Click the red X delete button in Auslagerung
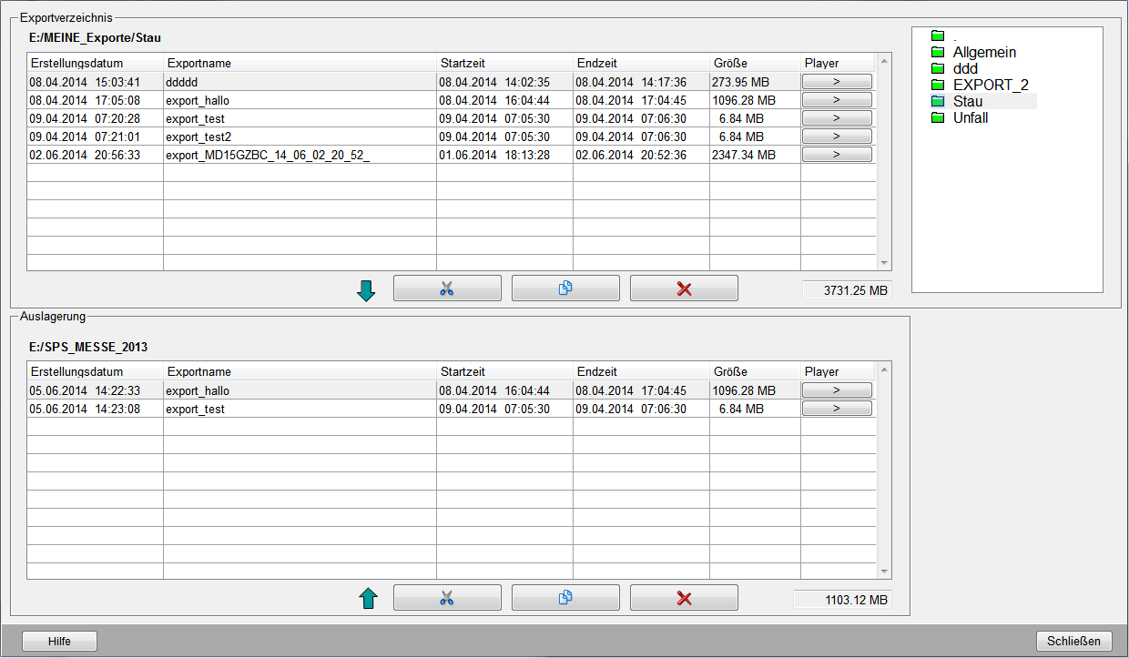Image resolution: width=1129 pixels, height=658 pixels. click(x=684, y=598)
